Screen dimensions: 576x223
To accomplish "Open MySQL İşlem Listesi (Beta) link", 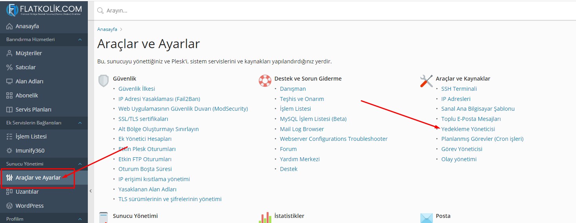I will point(313,119).
